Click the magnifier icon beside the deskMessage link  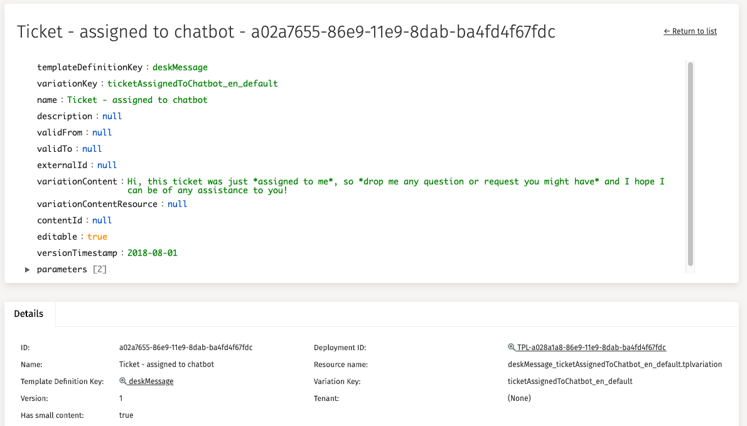122,381
